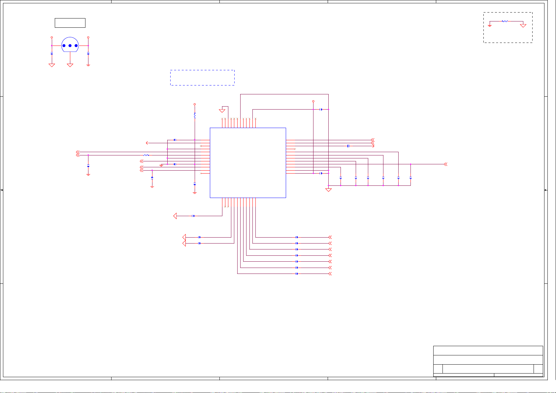Screen dimensions: 556x393
Task: Click the topmost connector in bottom-right connector column
Action: coord(330,237)
